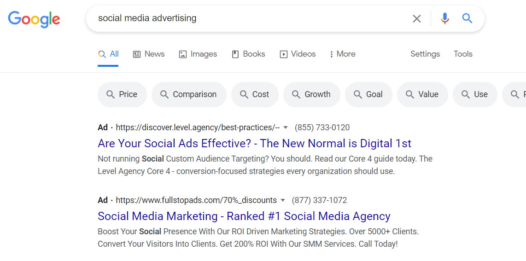Click the Google logo
Image resolution: width=526 pixels, height=261 pixels.
coord(34,19)
